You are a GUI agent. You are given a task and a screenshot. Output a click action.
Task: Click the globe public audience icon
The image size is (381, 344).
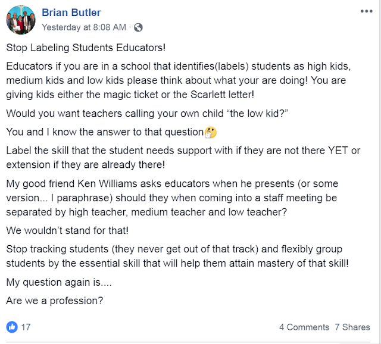tap(139, 27)
